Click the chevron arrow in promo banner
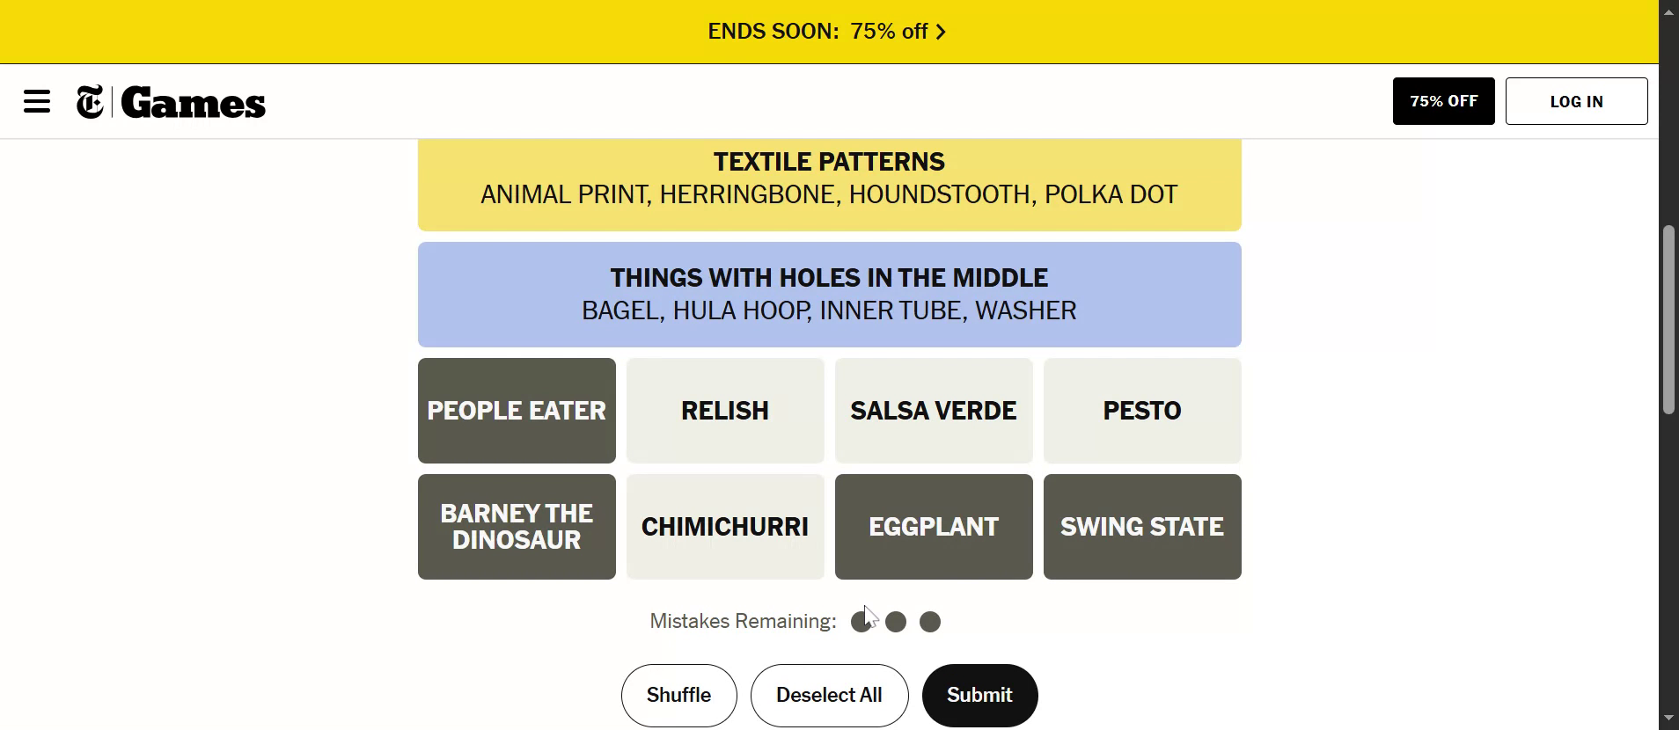 point(941,33)
